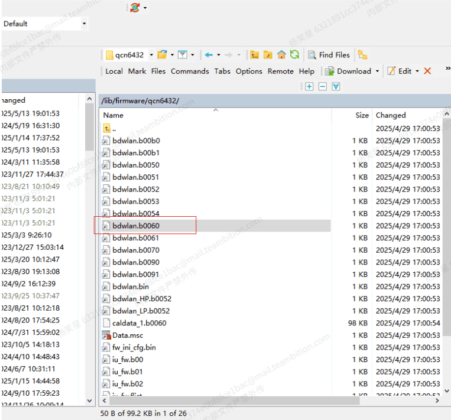Open the Remote menu
The height and width of the screenshot is (420, 451).
click(280, 71)
